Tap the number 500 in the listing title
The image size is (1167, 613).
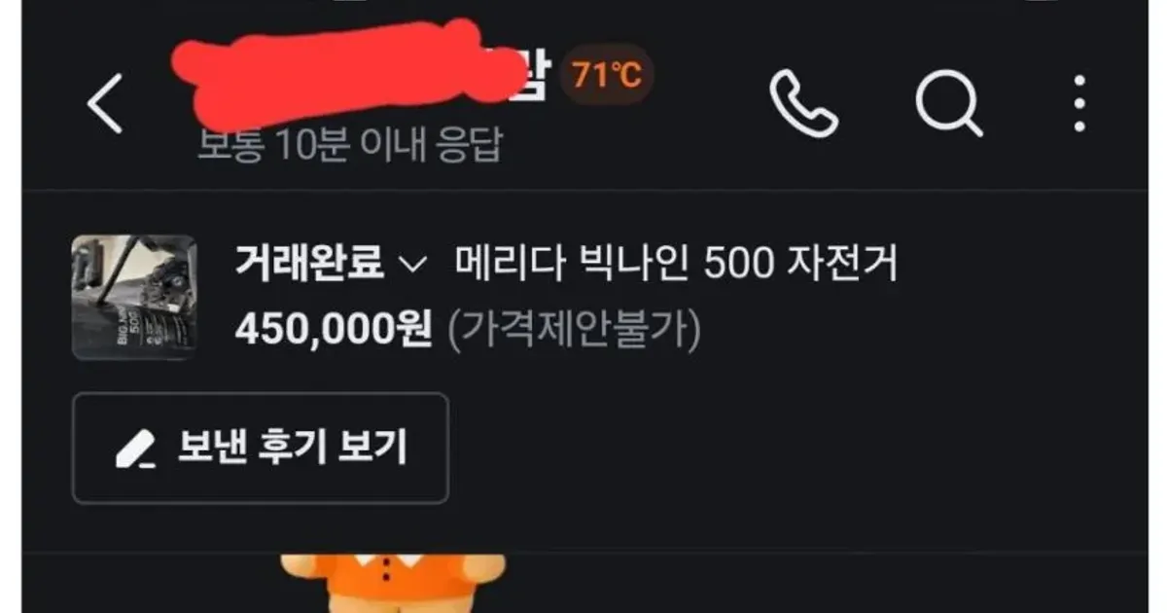coord(736,264)
